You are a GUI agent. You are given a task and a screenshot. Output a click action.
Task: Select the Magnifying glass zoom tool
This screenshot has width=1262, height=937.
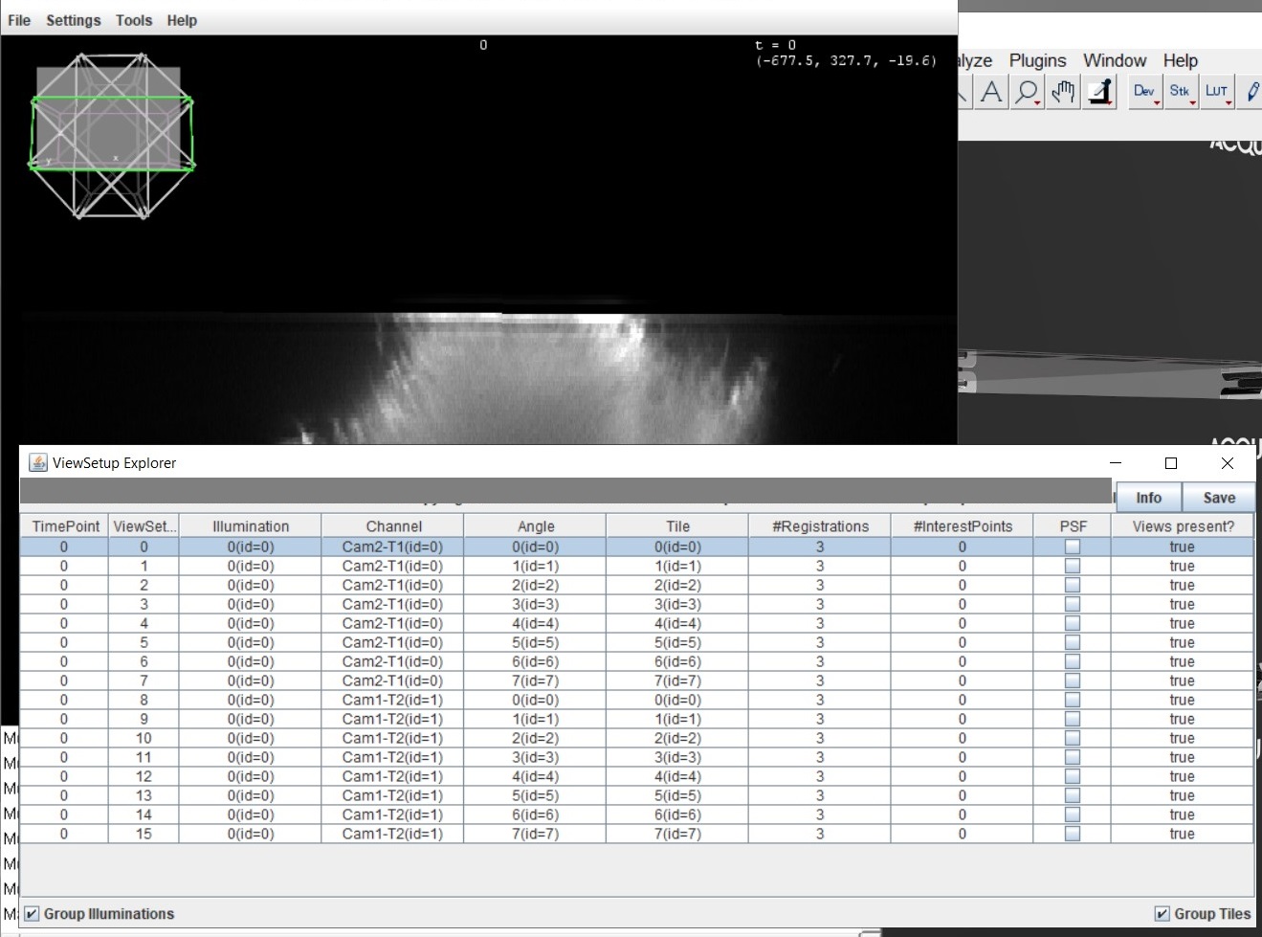pos(1026,91)
